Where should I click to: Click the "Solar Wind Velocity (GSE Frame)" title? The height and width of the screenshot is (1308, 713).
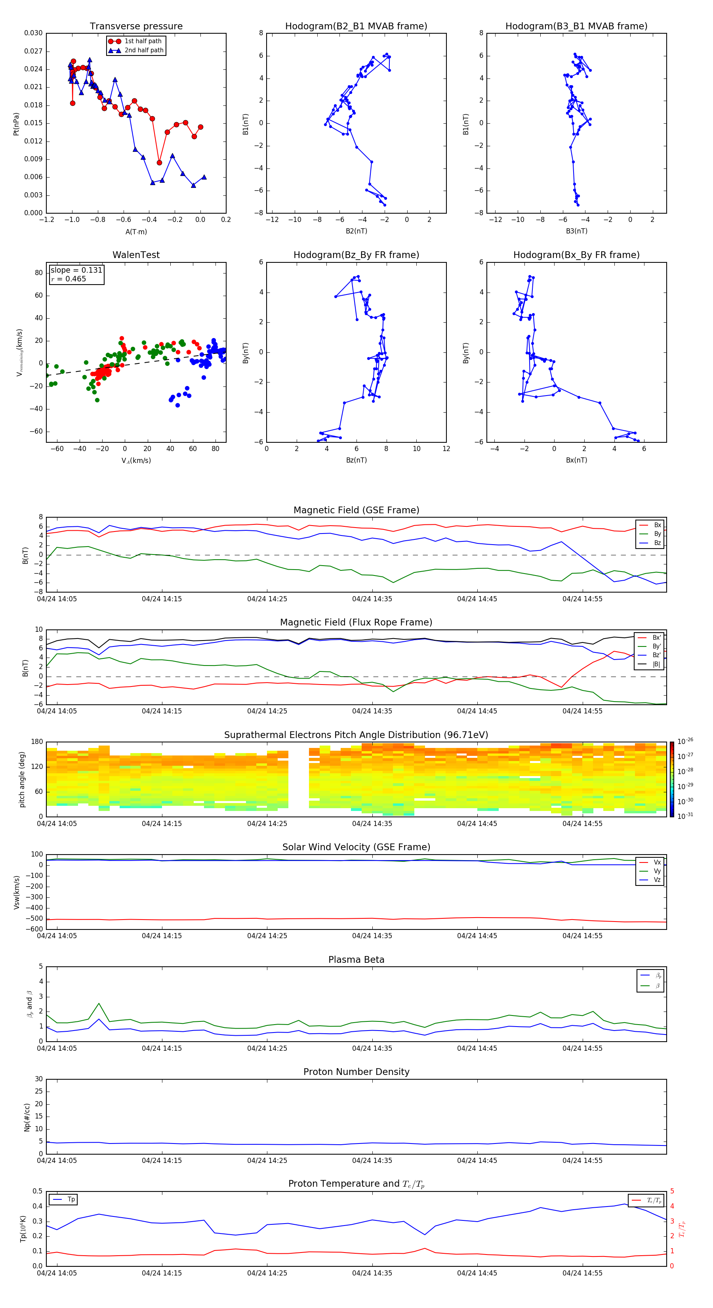click(x=356, y=847)
